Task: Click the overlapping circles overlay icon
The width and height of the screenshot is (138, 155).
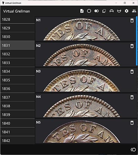Action: pyautogui.click(x=97, y=11)
